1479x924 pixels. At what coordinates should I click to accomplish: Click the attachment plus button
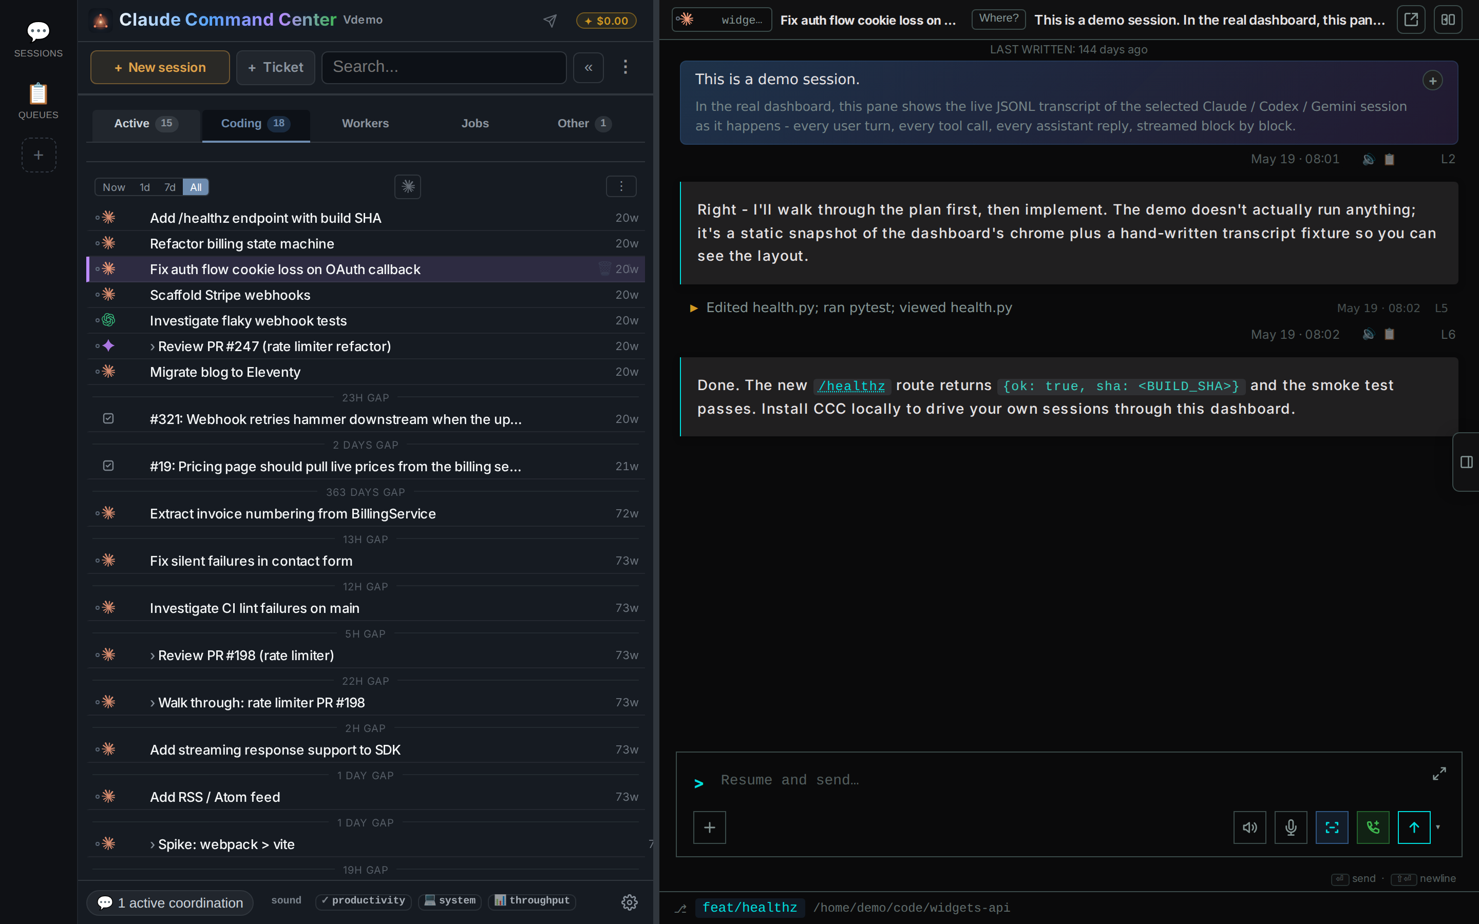pyautogui.click(x=710, y=827)
